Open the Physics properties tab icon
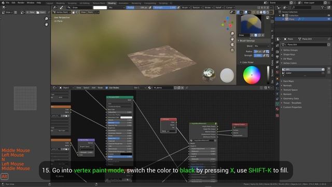 click(278, 94)
